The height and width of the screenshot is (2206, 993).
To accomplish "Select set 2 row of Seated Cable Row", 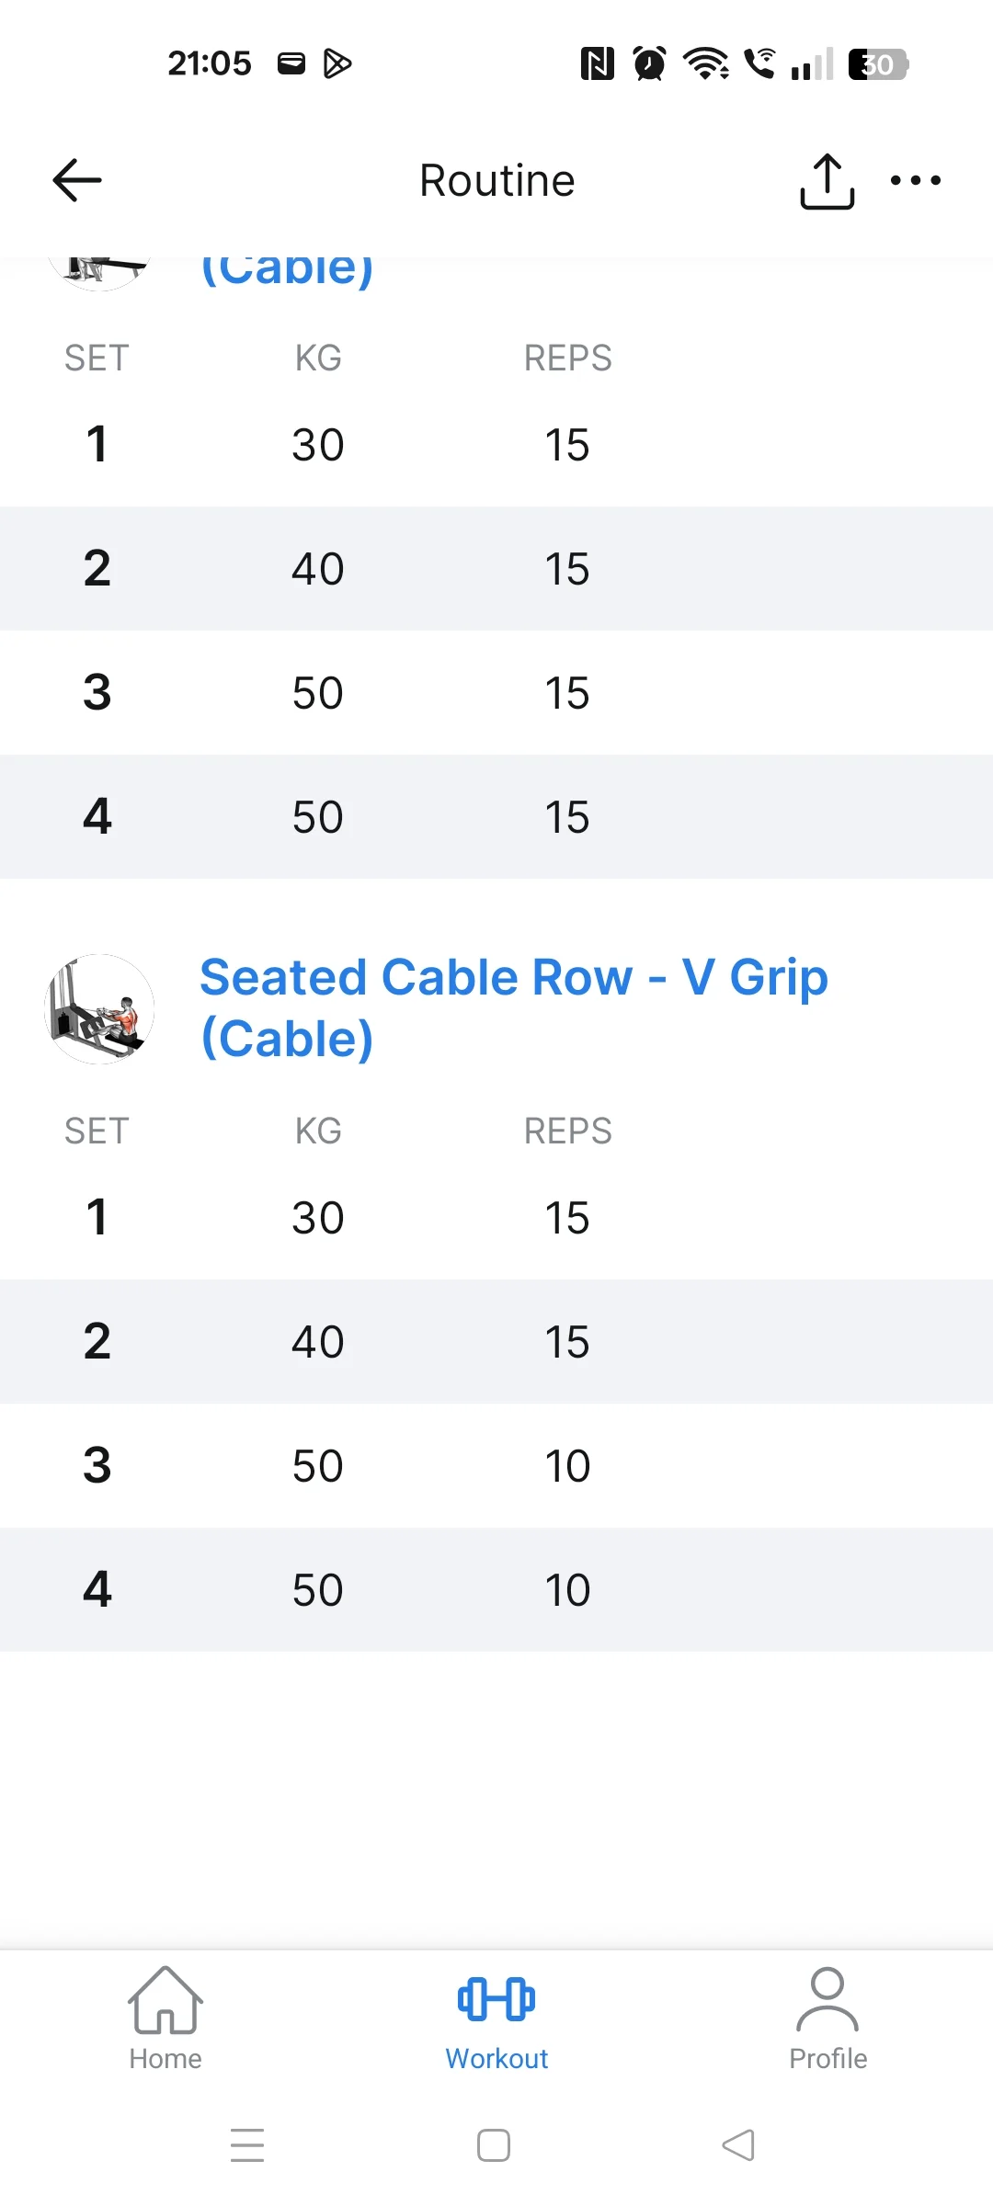I will (496, 1342).
